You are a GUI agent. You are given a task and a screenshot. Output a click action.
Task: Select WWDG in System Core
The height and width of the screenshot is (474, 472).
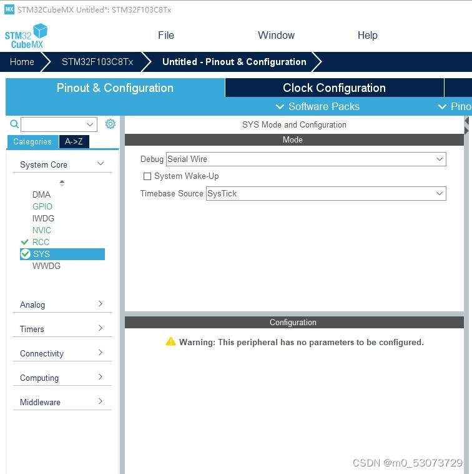(46, 266)
